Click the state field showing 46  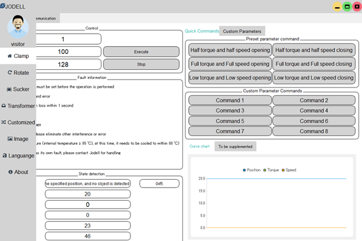click(88, 236)
